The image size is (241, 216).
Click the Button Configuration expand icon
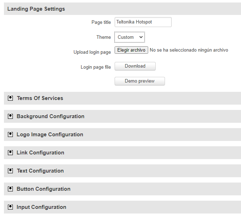10,189
